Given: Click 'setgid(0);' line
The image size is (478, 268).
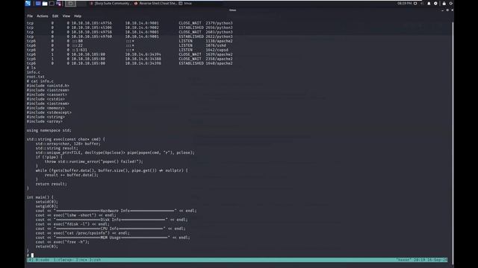Looking at the screenshot, I should [46, 206].
